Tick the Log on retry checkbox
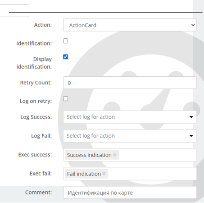The height and width of the screenshot is (203, 204). pos(65,99)
